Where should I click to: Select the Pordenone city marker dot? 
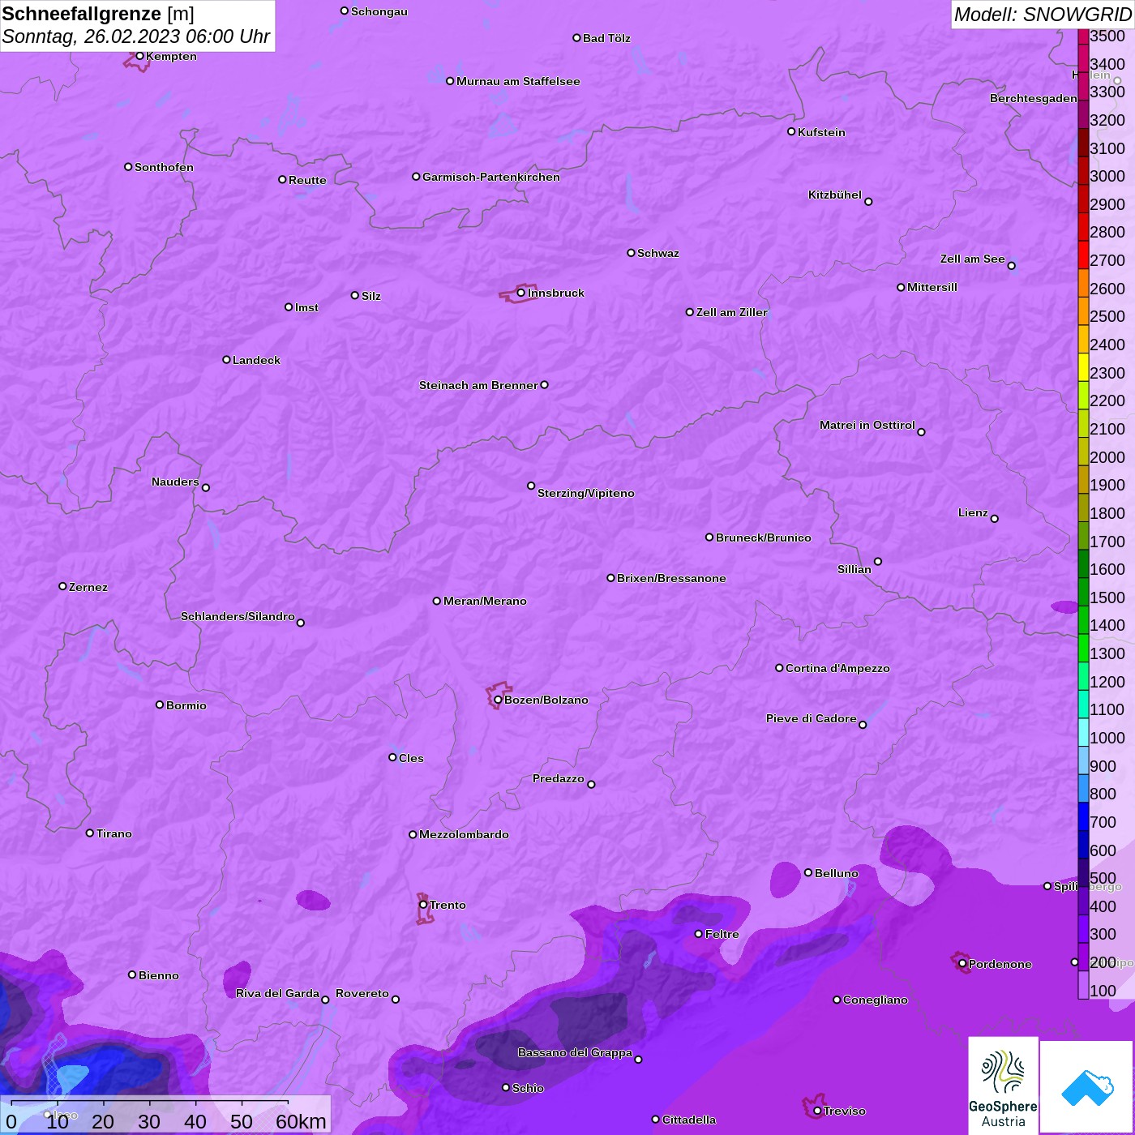[x=962, y=964]
